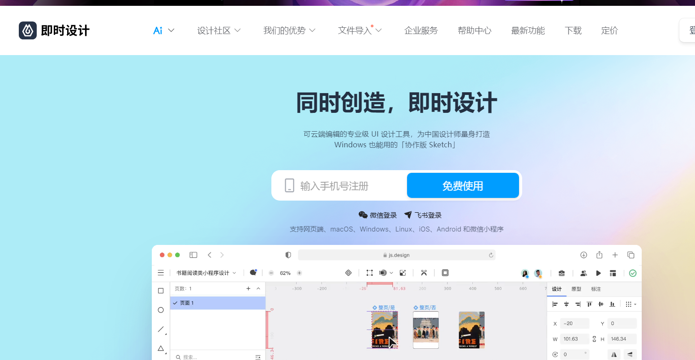Click the zoom in plus button
Image resolution: width=695 pixels, height=360 pixels.
click(x=299, y=273)
